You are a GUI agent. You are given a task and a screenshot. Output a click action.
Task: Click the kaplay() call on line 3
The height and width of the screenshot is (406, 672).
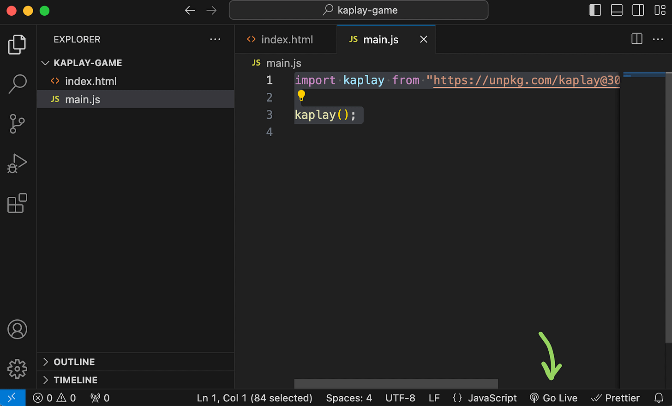(325, 115)
